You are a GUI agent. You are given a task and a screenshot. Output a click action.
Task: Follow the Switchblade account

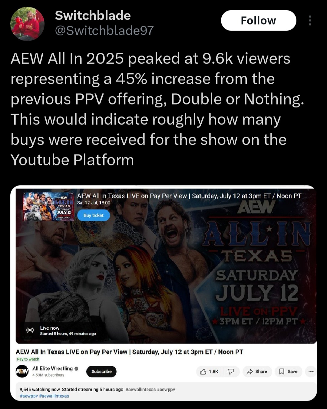click(259, 21)
